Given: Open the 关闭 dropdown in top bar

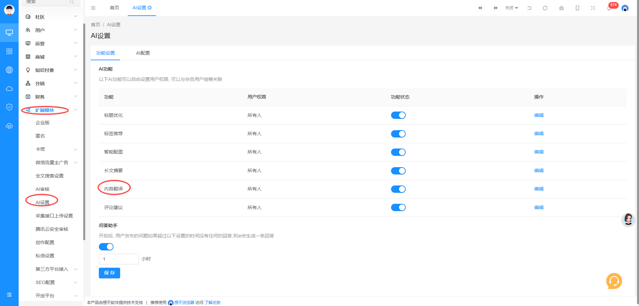Looking at the screenshot, I should [512, 8].
